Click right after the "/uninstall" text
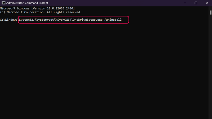This screenshot has height=119, width=212. click(122, 20)
